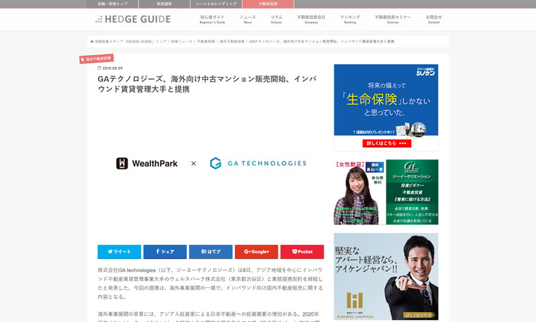Open ニュース News menu item
The height and width of the screenshot is (322, 536).
(248, 19)
